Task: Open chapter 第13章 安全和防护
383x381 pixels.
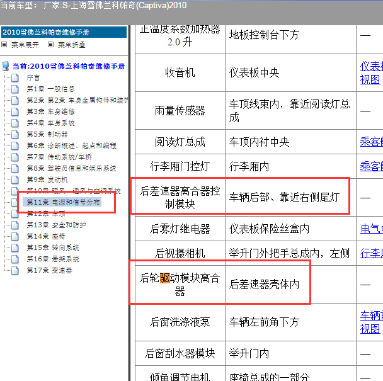Action: pyautogui.click(x=56, y=225)
